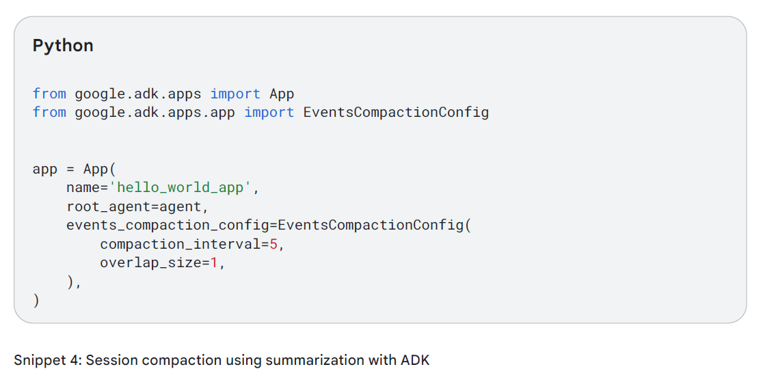Click the imported class name EventsCompactionConfig in the import statement

(396, 112)
